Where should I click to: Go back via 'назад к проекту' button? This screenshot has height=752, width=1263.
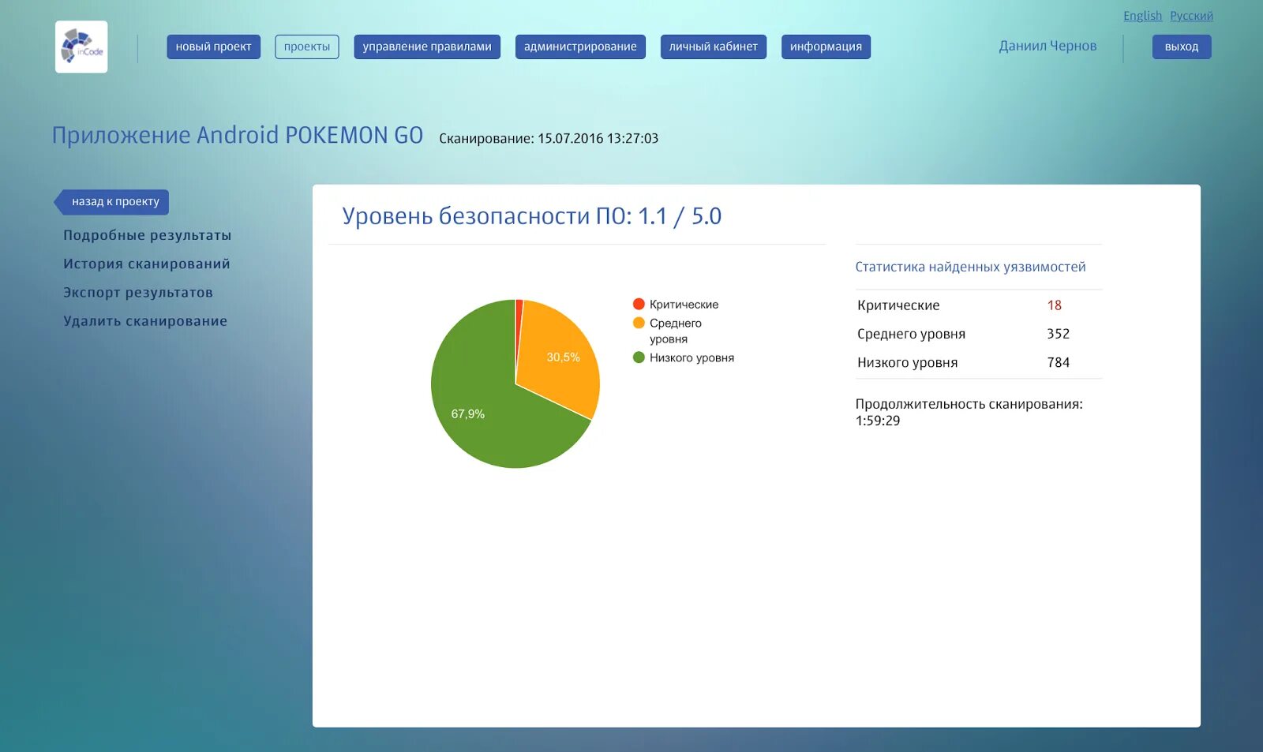tap(111, 202)
